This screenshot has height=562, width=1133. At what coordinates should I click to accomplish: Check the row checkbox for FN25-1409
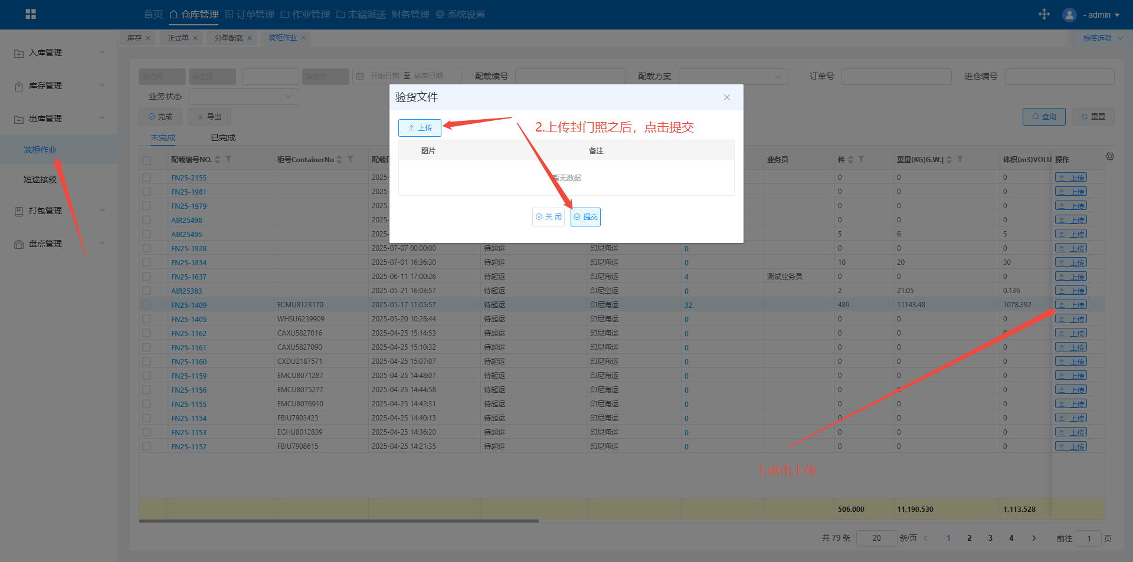click(146, 305)
